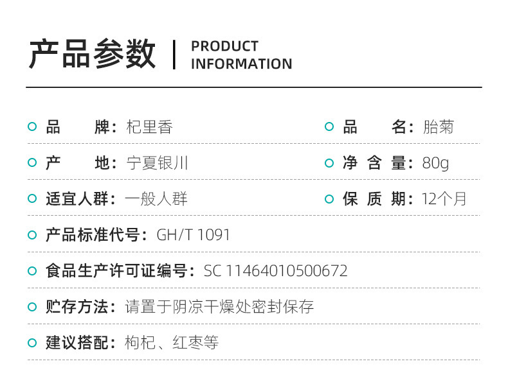Click the teal circle bullet beside 产地
Screen dimensions: 508x391
32,162
